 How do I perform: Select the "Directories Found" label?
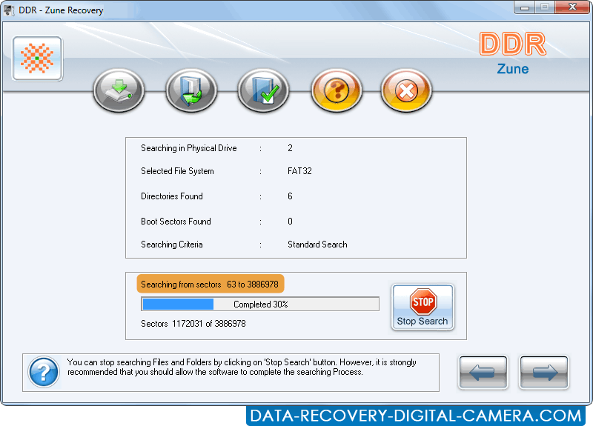[172, 196]
